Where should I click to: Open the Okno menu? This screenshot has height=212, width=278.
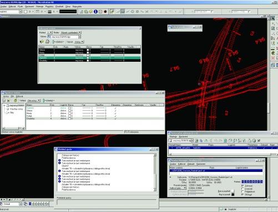(68, 7)
